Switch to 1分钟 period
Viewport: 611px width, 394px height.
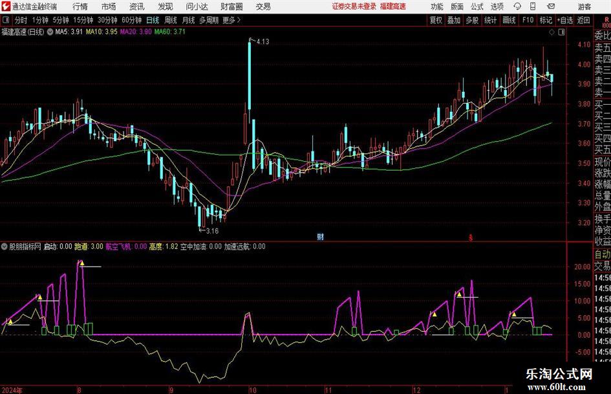tap(39, 20)
